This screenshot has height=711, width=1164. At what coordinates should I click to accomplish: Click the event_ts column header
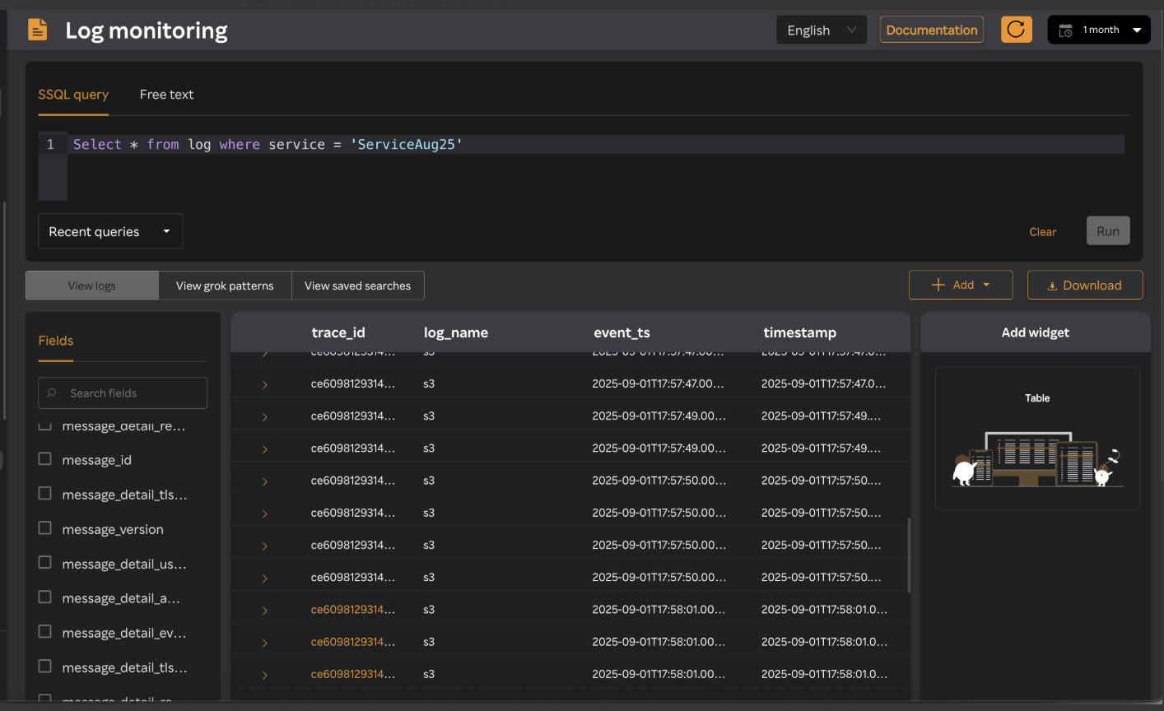point(622,332)
